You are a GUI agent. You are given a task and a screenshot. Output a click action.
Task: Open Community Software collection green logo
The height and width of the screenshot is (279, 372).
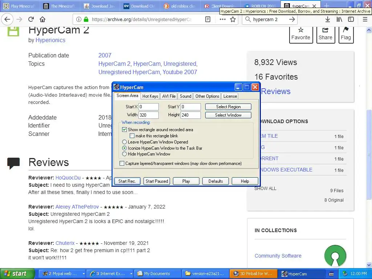335,256
